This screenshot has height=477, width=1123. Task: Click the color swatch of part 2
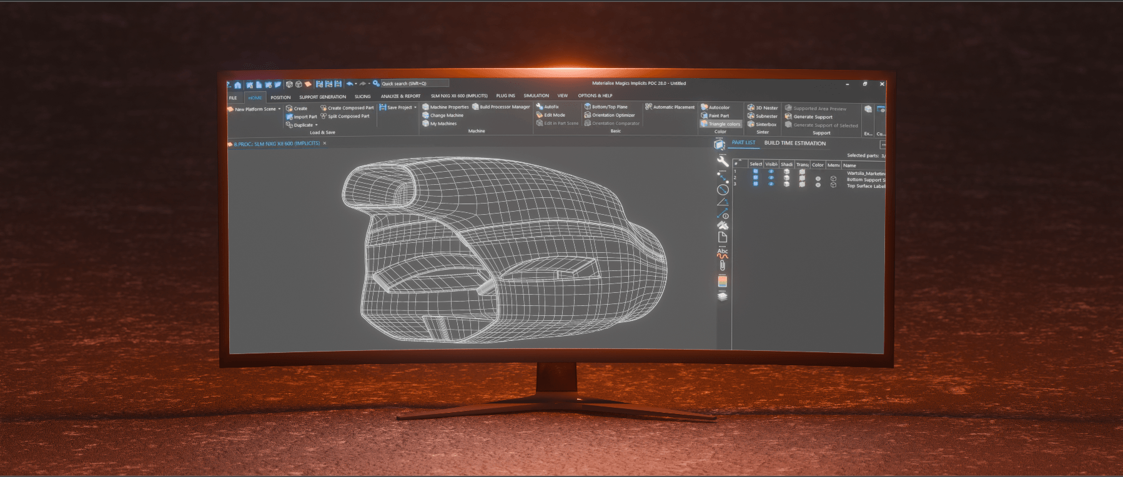(x=818, y=179)
